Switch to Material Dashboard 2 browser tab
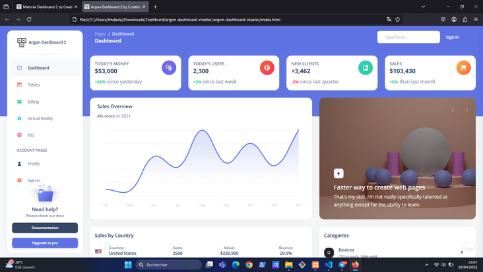 click(x=47, y=7)
